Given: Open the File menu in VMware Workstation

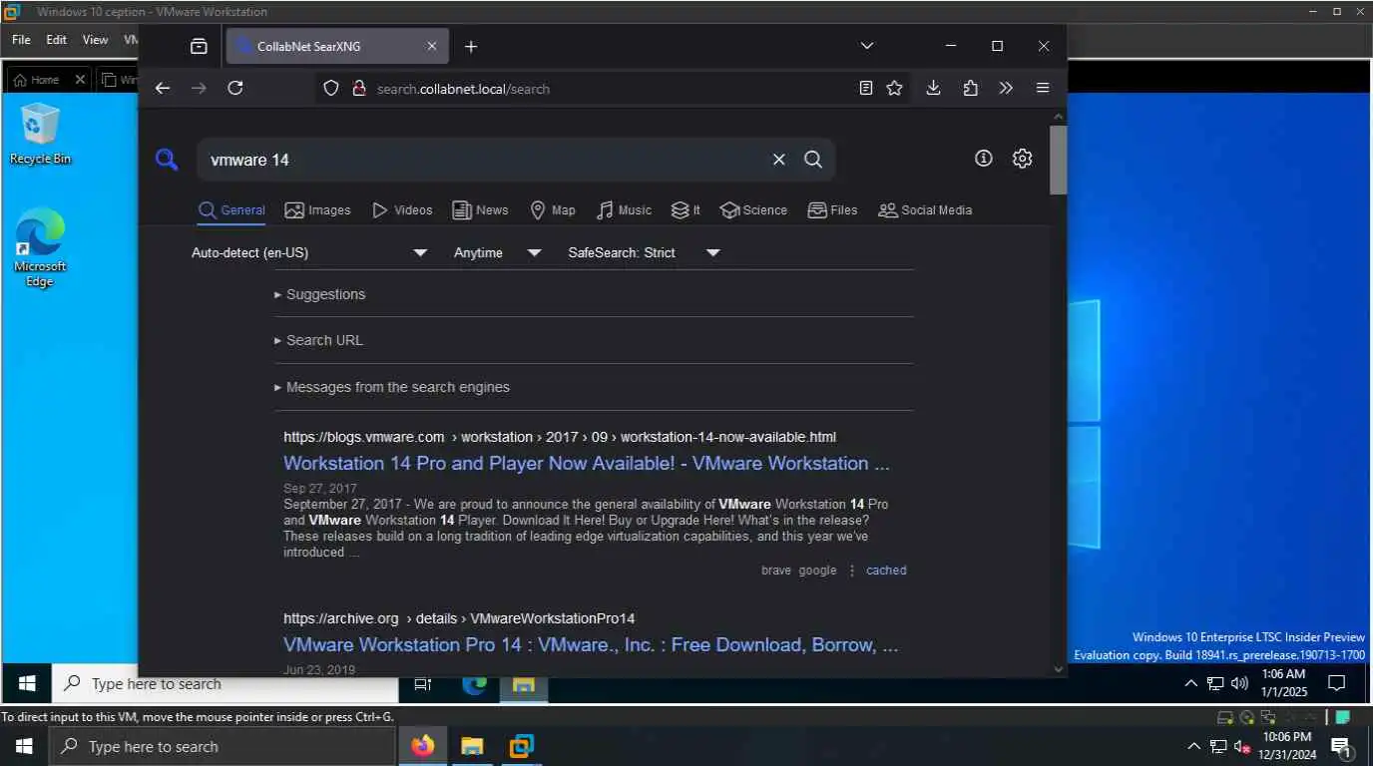Looking at the screenshot, I should tap(21, 40).
